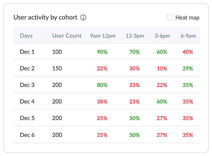This screenshot has width=212, height=156.
Task: Click the 6-9pm column header
Action: [188, 36]
